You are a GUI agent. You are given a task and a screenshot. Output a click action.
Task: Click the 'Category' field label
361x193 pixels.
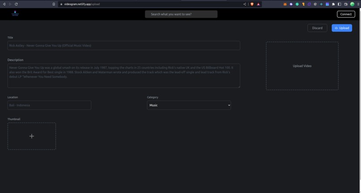pos(153,97)
